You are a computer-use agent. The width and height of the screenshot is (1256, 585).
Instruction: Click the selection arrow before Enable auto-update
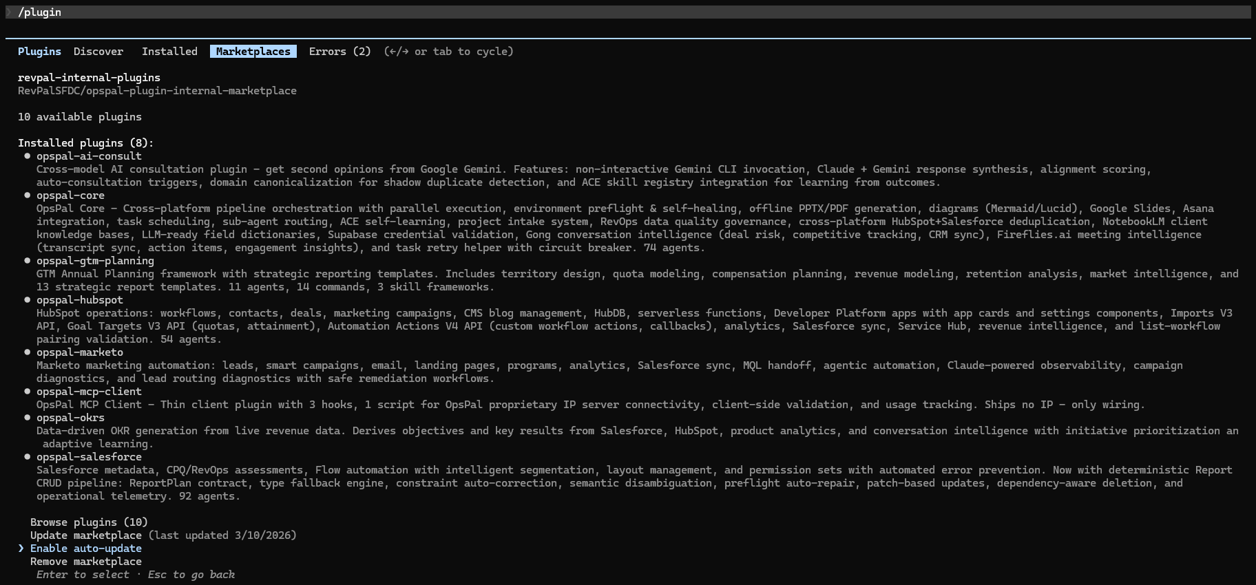pos(21,549)
